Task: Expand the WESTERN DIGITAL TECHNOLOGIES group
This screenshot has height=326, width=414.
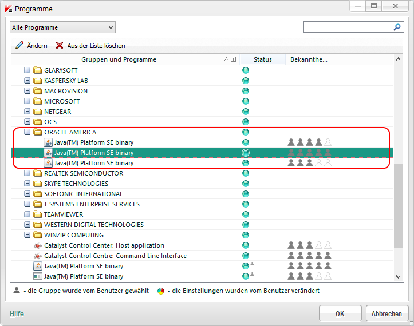Action: click(x=27, y=224)
